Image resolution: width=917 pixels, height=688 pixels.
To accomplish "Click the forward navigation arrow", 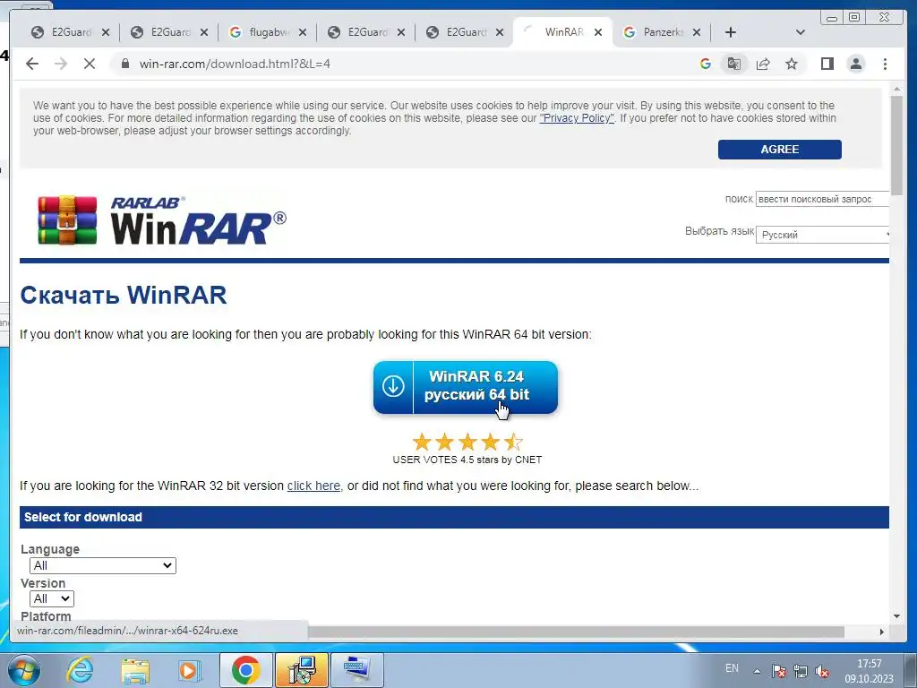I will click(61, 64).
